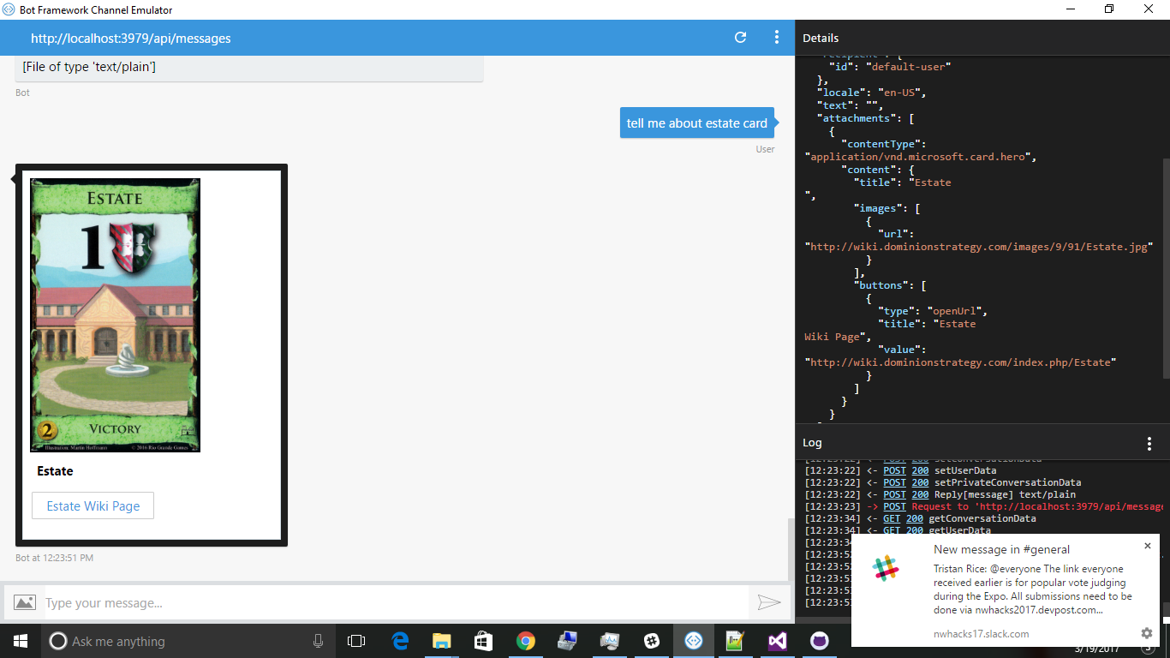Open the GitHub Desktop taskbar icon
Viewport: 1170px width, 658px height.
[820, 641]
